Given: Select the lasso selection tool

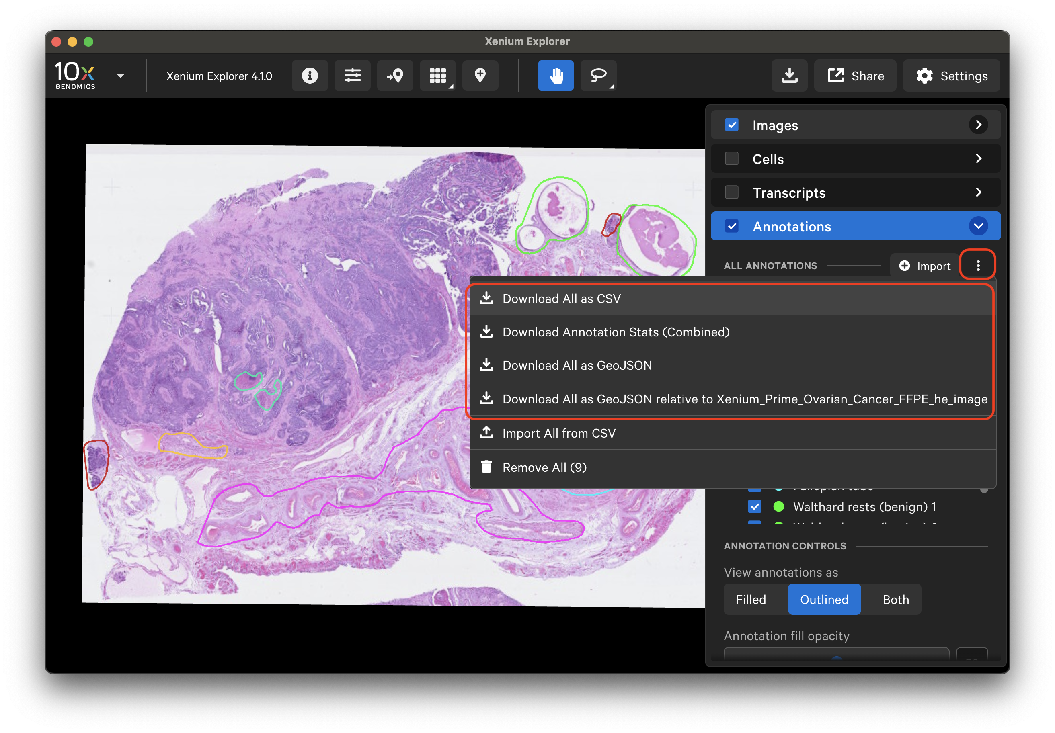Looking at the screenshot, I should 598,76.
